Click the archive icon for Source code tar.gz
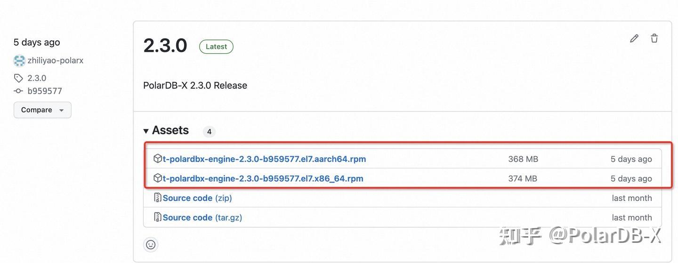678x263 pixels. 158,217
